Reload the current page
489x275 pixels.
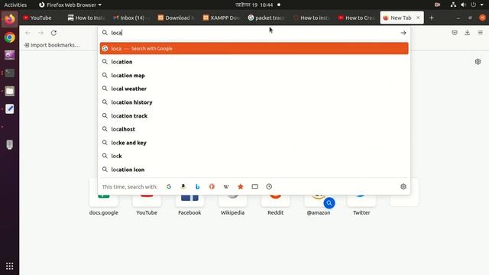(53, 33)
